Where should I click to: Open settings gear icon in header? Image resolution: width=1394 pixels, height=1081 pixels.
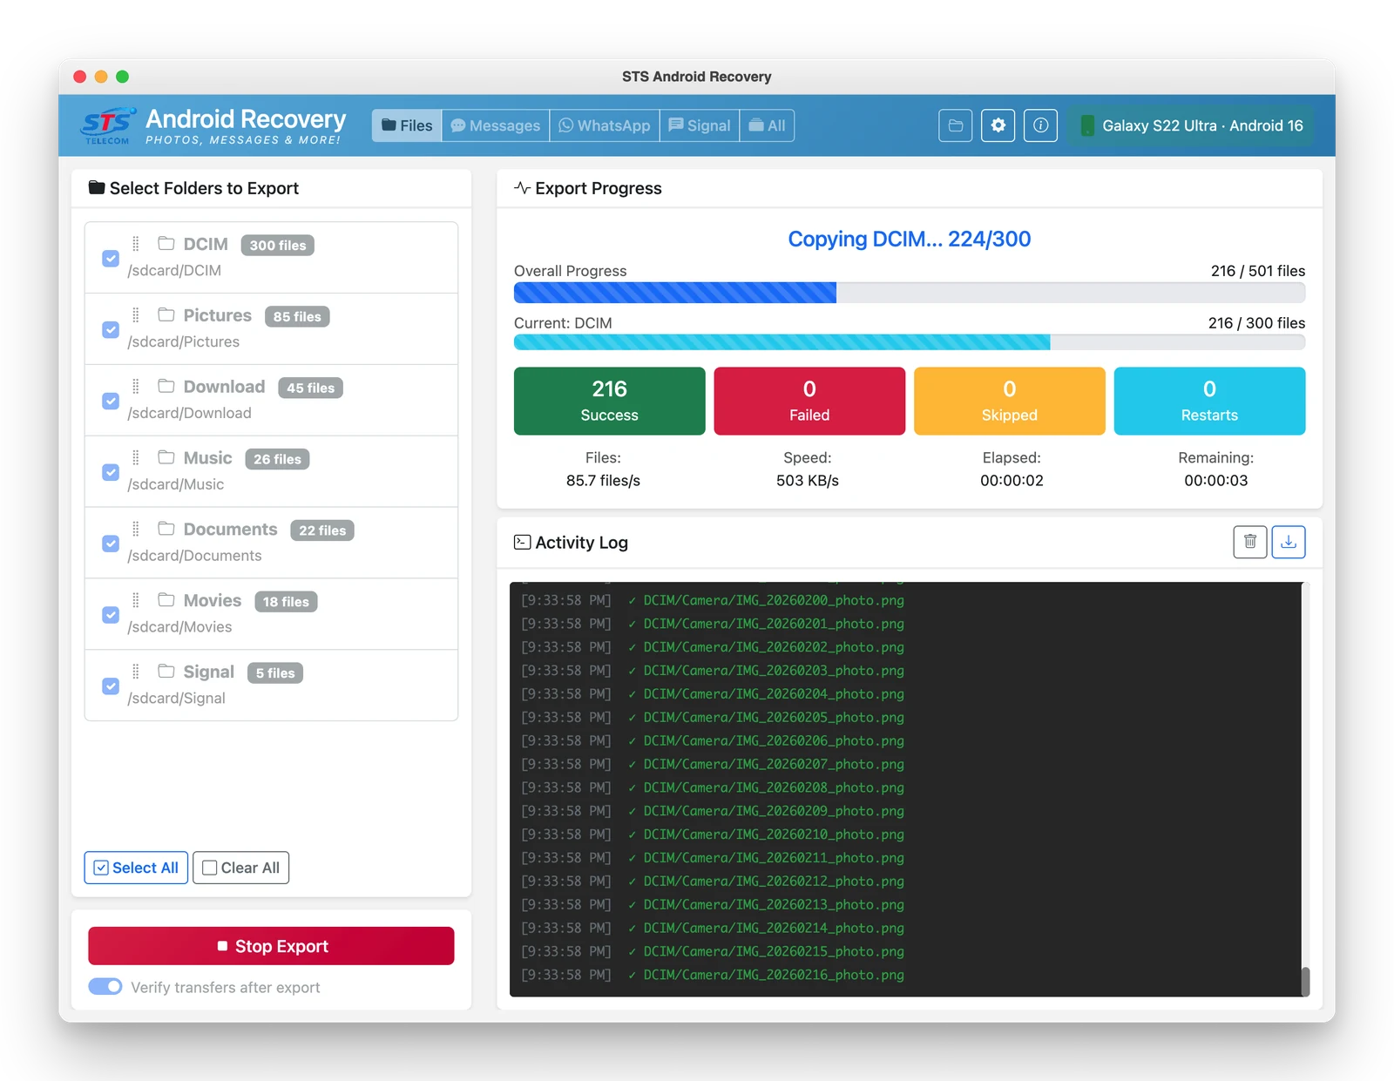(x=998, y=125)
